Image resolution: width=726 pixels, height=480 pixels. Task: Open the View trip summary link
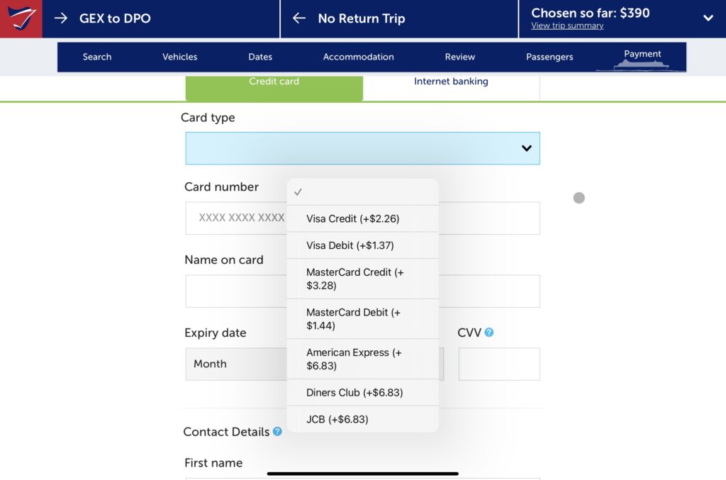point(567,26)
